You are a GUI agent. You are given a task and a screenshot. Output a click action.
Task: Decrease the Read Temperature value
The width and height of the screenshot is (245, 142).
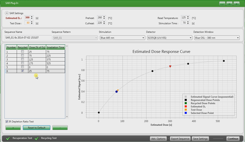click(x=188, y=18)
